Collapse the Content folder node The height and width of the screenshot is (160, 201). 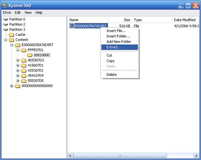pyautogui.click(x=5, y=40)
